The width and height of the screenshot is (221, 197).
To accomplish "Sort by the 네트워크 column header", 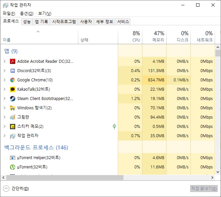I will (x=203, y=37).
